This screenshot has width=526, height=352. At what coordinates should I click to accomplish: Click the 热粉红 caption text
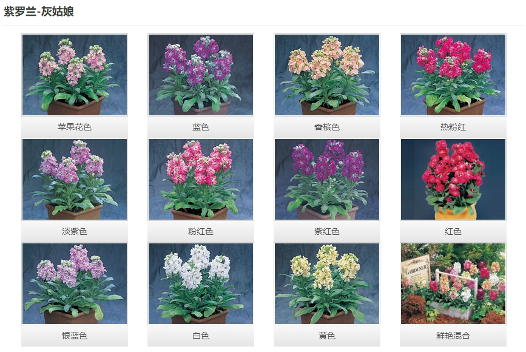pyautogui.click(x=453, y=127)
